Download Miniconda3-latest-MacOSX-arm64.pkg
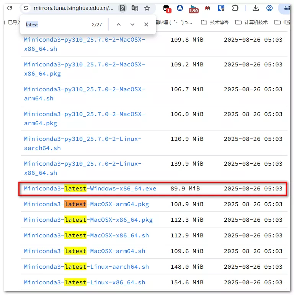Image resolution: width=294 pixels, height=295 pixels. [87, 204]
